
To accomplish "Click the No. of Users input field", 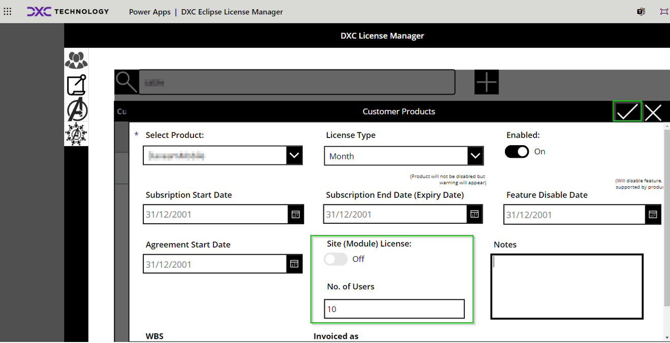I will tap(394, 309).
